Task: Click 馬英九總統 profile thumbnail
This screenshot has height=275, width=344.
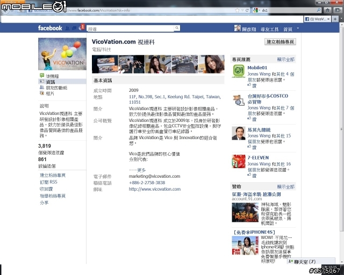Action: (239, 133)
